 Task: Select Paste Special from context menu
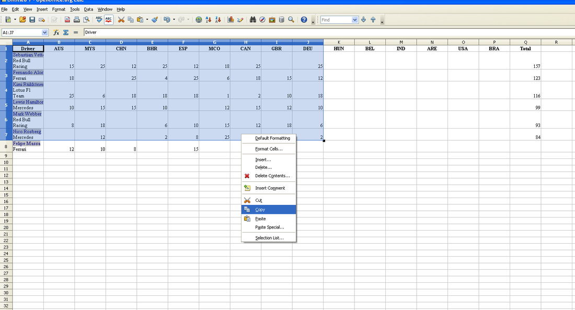tap(269, 227)
